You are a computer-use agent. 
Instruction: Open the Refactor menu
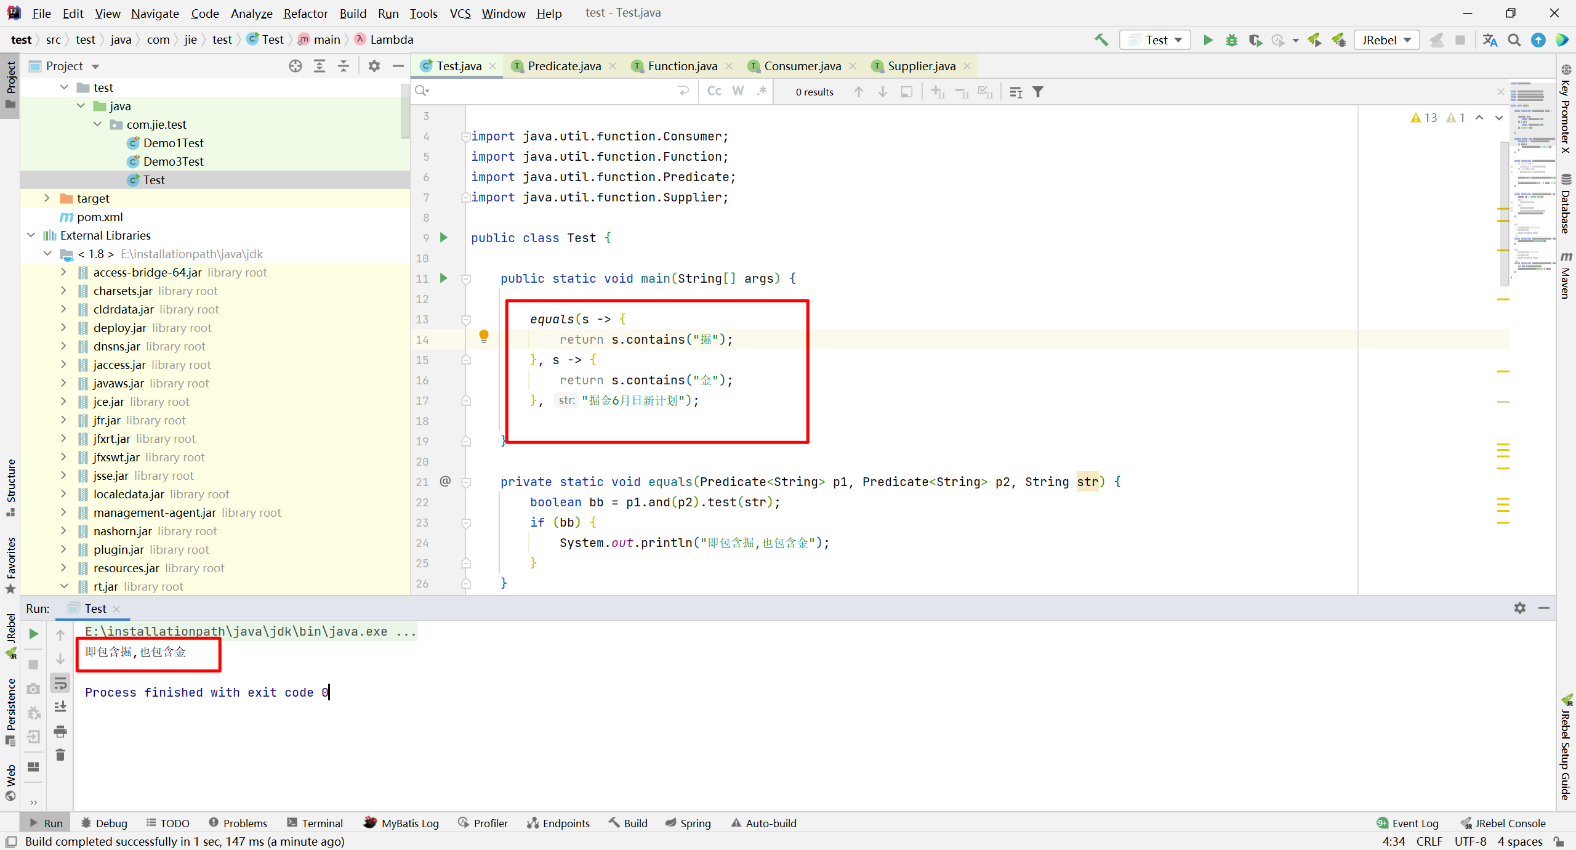click(305, 13)
